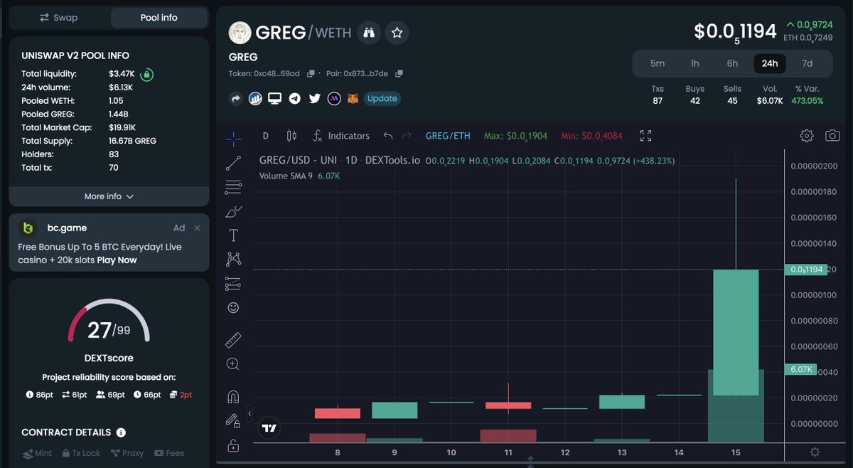This screenshot has height=468, width=853.
Task: Select the crosshair cursor tool
Action: click(233, 139)
